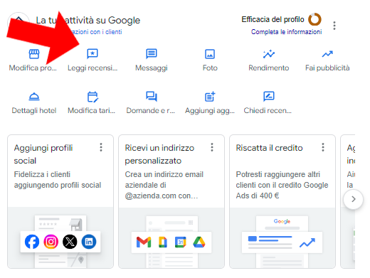
Task: Open the Leggi recensioni star icon
Action: click(x=92, y=54)
